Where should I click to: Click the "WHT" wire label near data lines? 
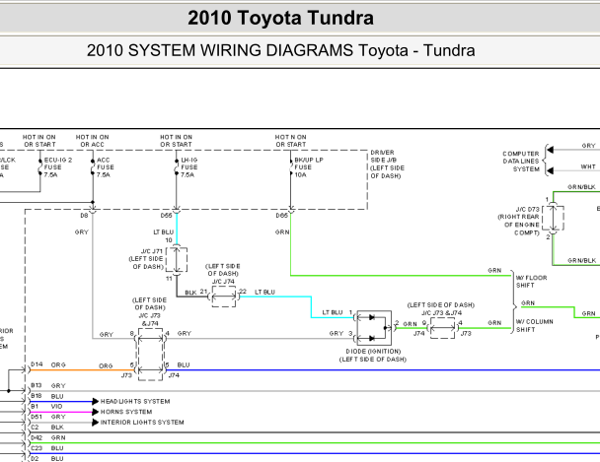[x=588, y=166]
